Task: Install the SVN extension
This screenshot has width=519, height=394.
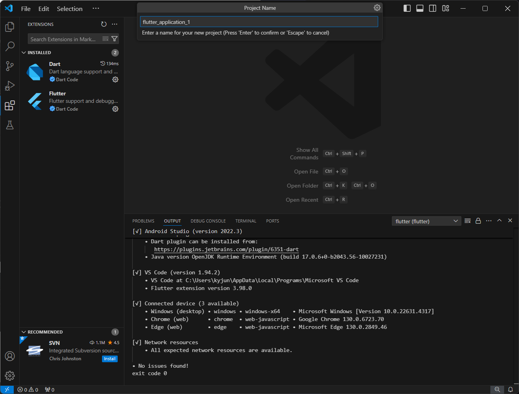Action: point(110,359)
